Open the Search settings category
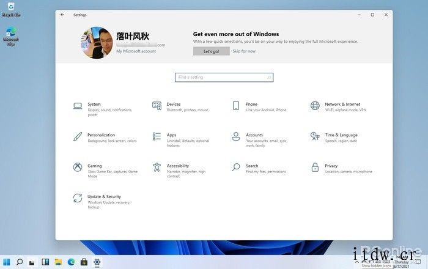Screen dimensions: 428x269 [252, 166]
